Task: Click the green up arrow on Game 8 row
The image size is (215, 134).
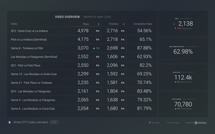Action: [x=94, y=48]
